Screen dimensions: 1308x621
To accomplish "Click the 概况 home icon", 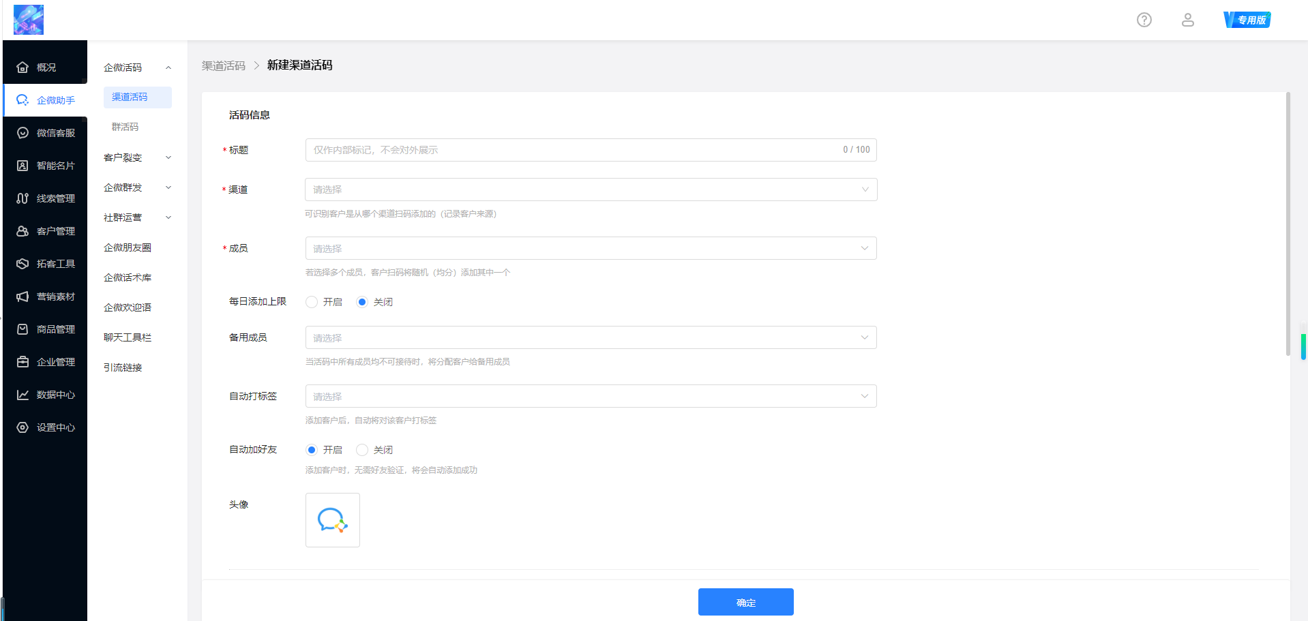I will coord(23,67).
